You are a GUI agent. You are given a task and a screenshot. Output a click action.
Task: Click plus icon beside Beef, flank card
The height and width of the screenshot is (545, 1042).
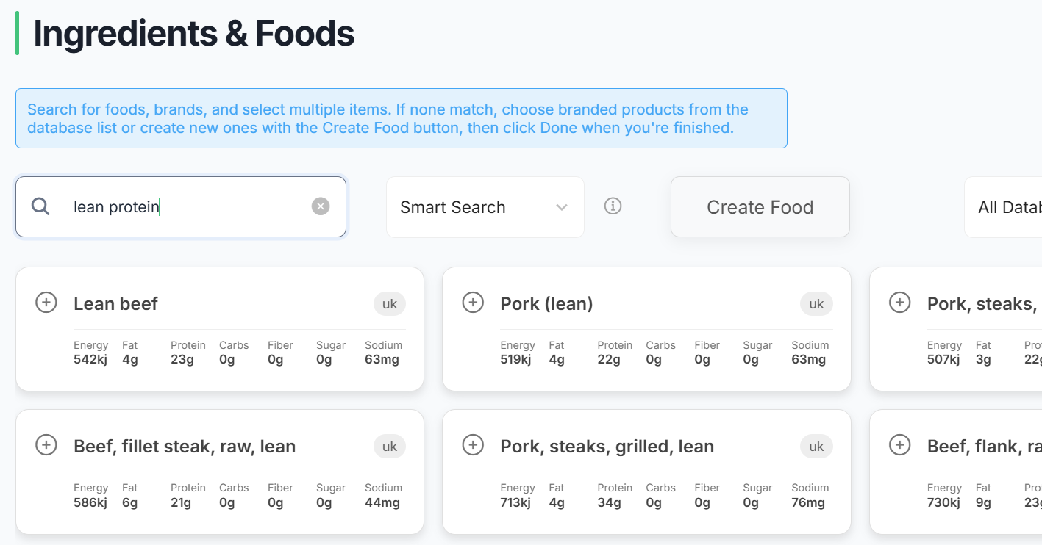click(x=899, y=445)
